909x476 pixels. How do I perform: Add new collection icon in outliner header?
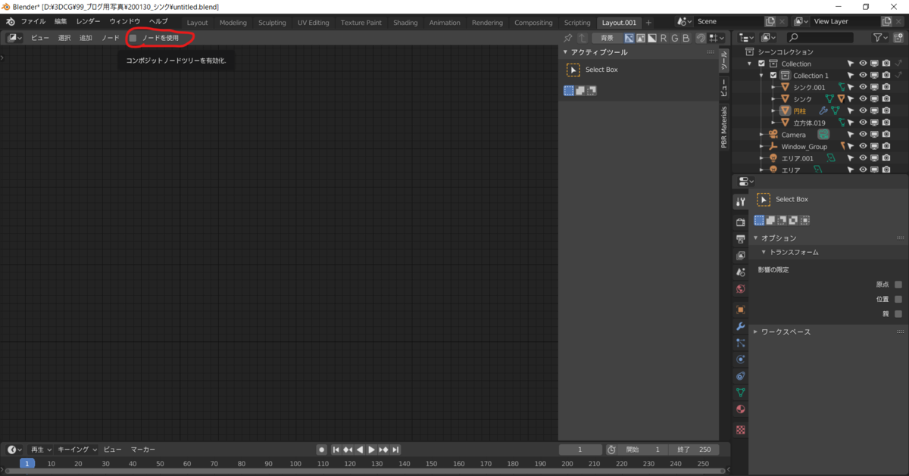click(x=898, y=37)
